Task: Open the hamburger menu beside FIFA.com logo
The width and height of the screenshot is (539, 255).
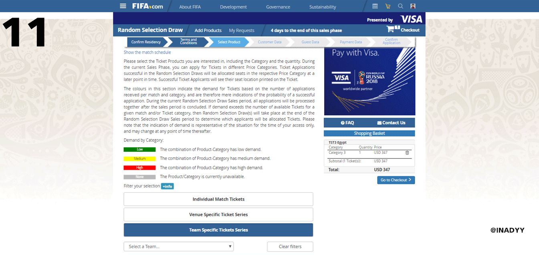Action: click(123, 6)
